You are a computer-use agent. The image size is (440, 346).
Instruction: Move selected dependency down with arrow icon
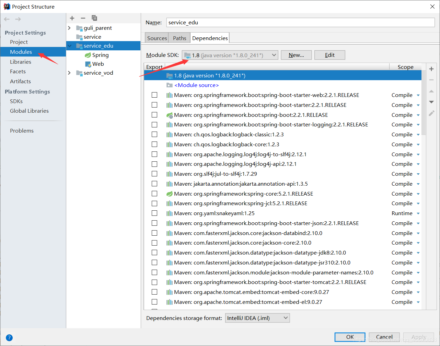pos(431,101)
